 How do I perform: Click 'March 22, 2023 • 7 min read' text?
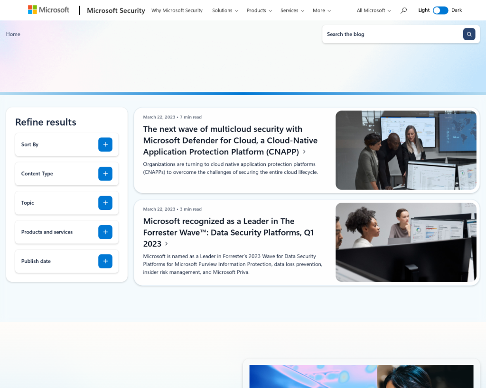(172, 117)
